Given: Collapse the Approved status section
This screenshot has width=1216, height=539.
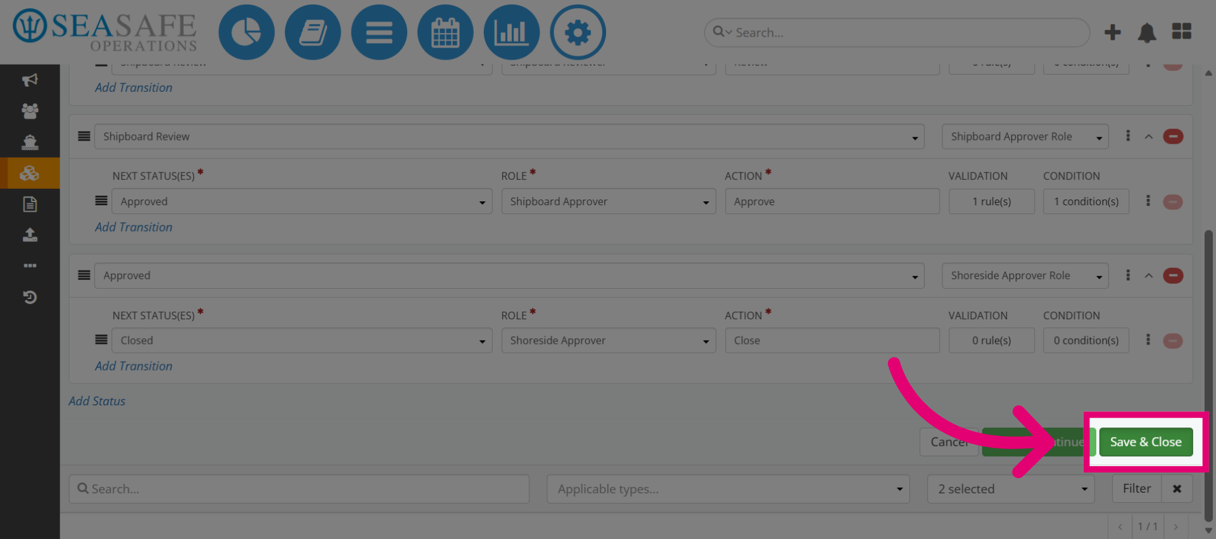Looking at the screenshot, I should 1149,276.
